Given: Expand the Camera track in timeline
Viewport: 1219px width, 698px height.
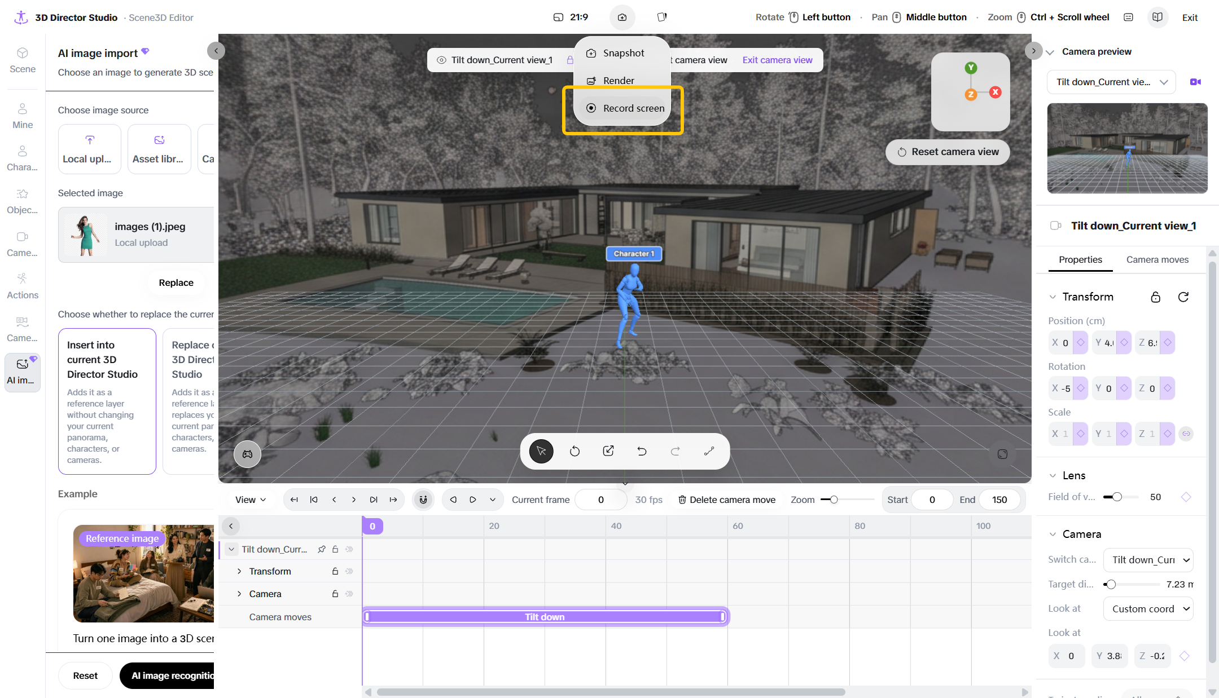Looking at the screenshot, I should click(239, 594).
